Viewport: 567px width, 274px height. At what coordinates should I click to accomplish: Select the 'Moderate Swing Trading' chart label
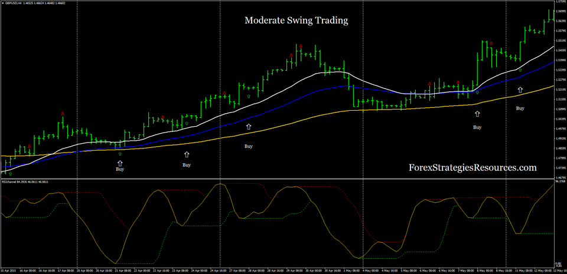click(x=296, y=21)
